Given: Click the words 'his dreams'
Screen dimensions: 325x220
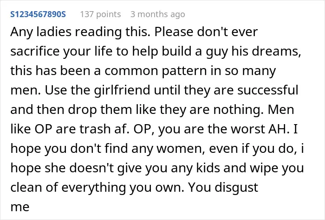Looking at the screenshot, I should (266, 51).
